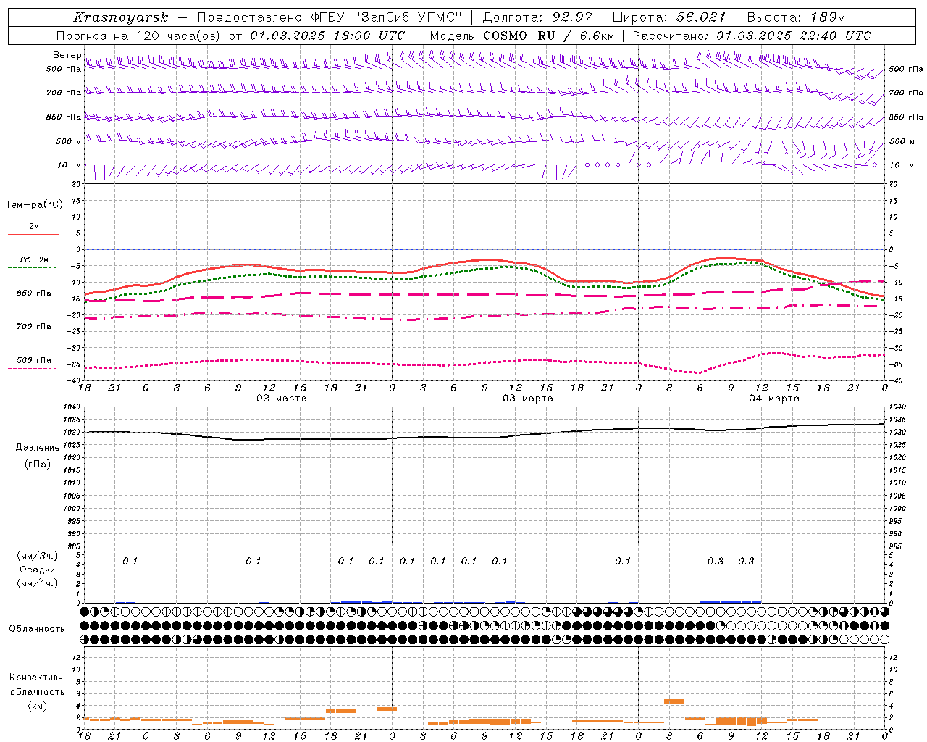Click the 03 марта date label
927x742 pixels.
[x=528, y=399]
